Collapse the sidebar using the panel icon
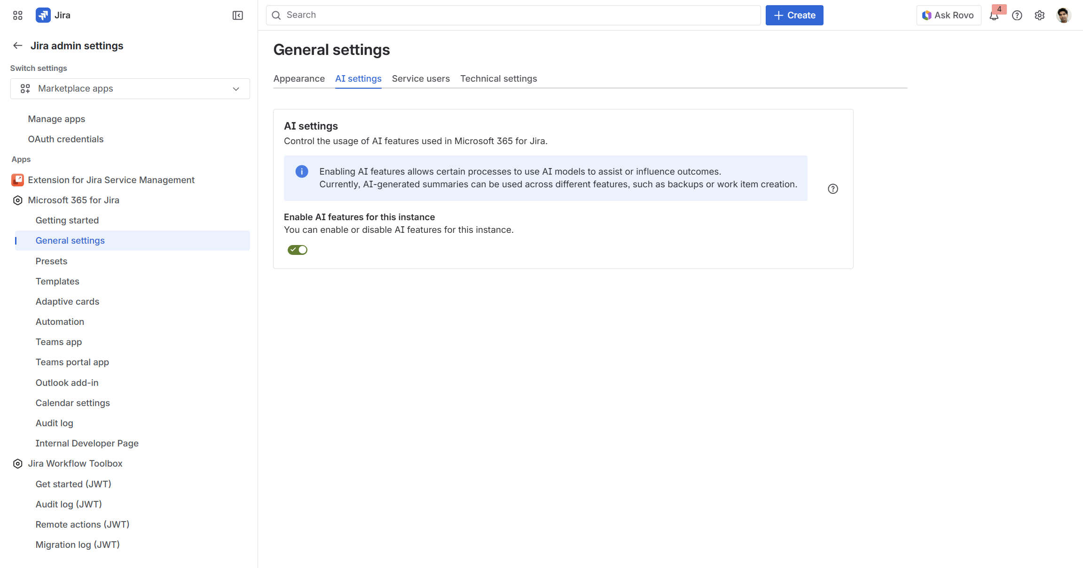Image resolution: width=1083 pixels, height=568 pixels. click(x=238, y=15)
